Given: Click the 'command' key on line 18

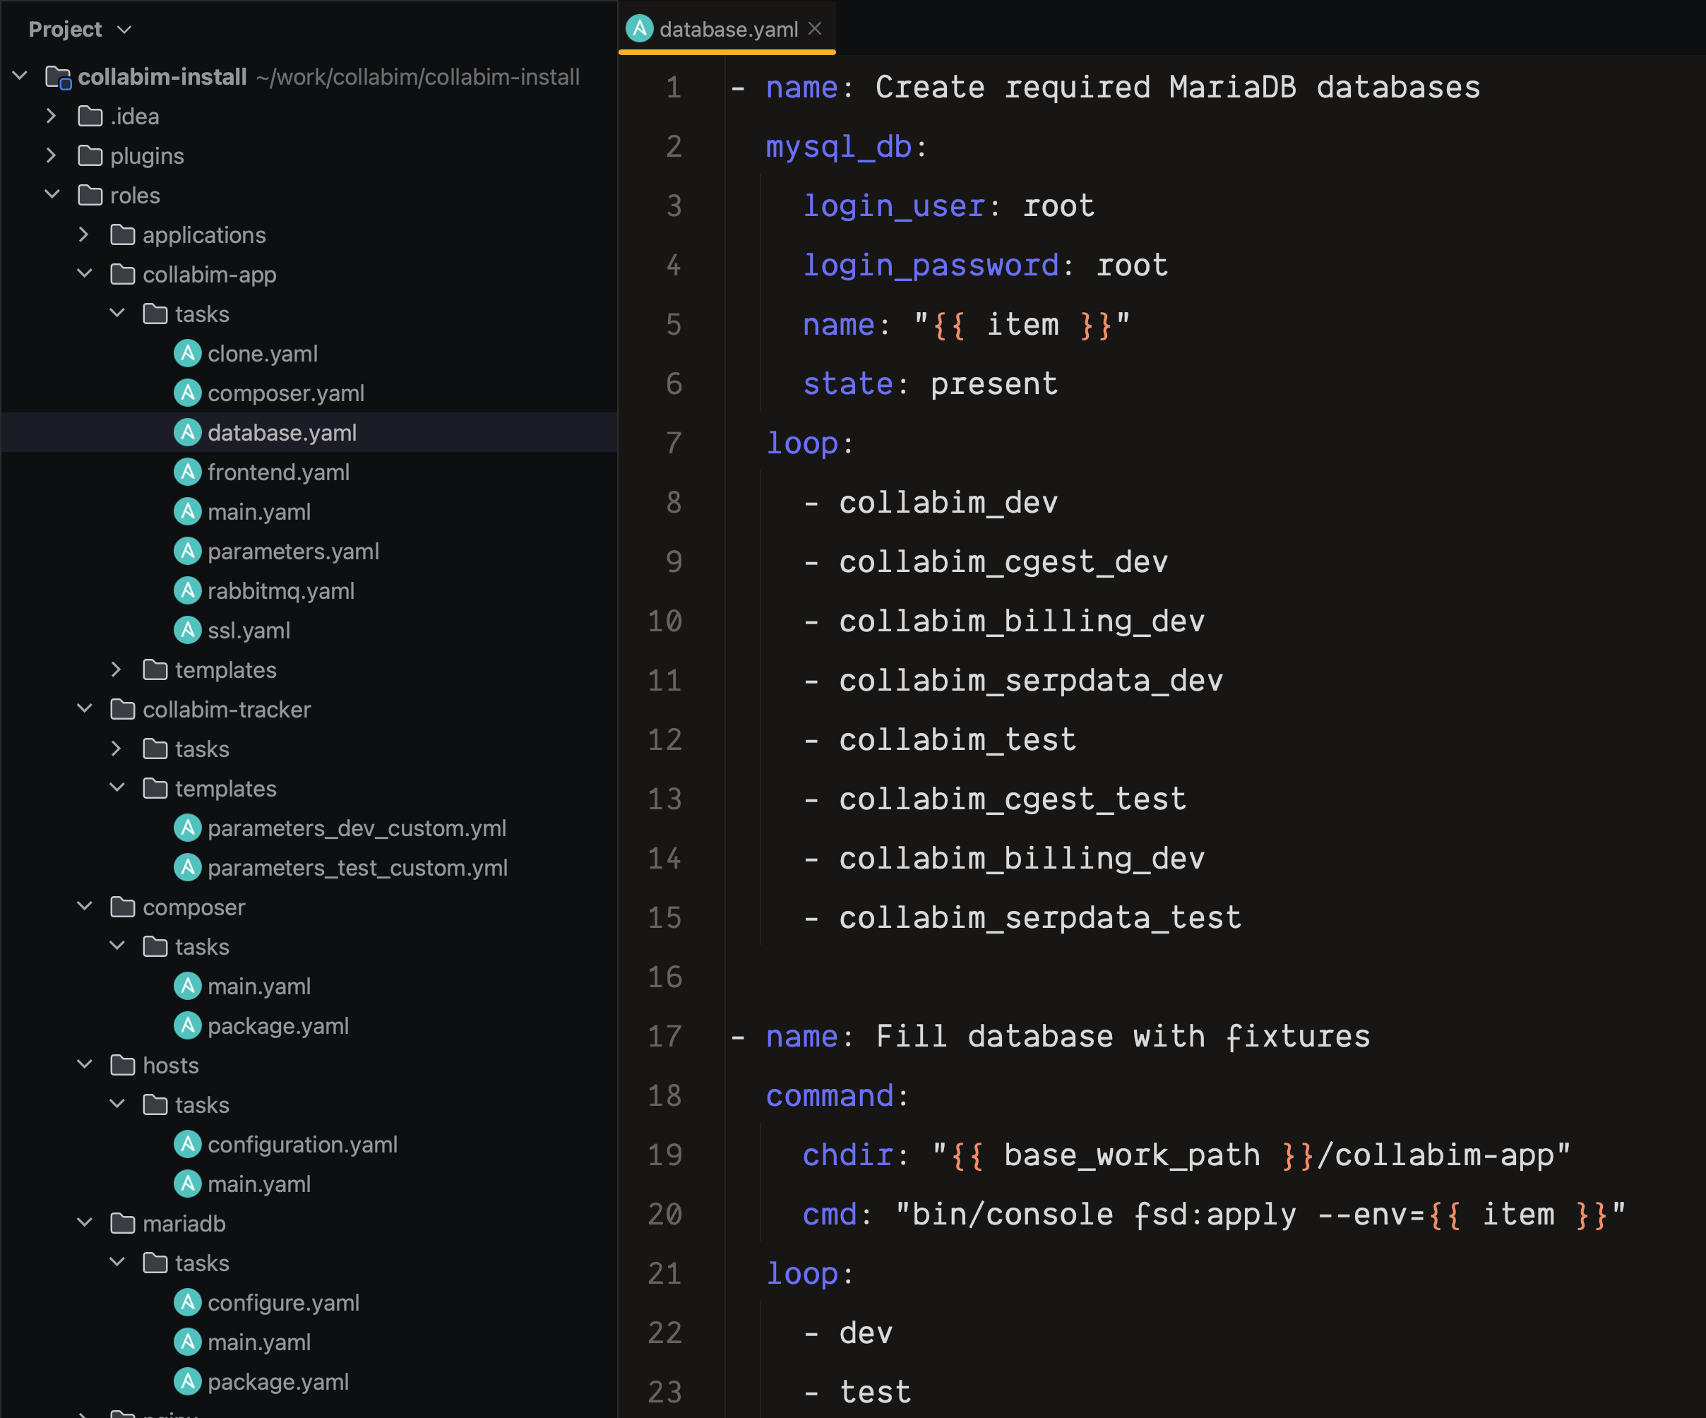Looking at the screenshot, I should point(830,1096).
